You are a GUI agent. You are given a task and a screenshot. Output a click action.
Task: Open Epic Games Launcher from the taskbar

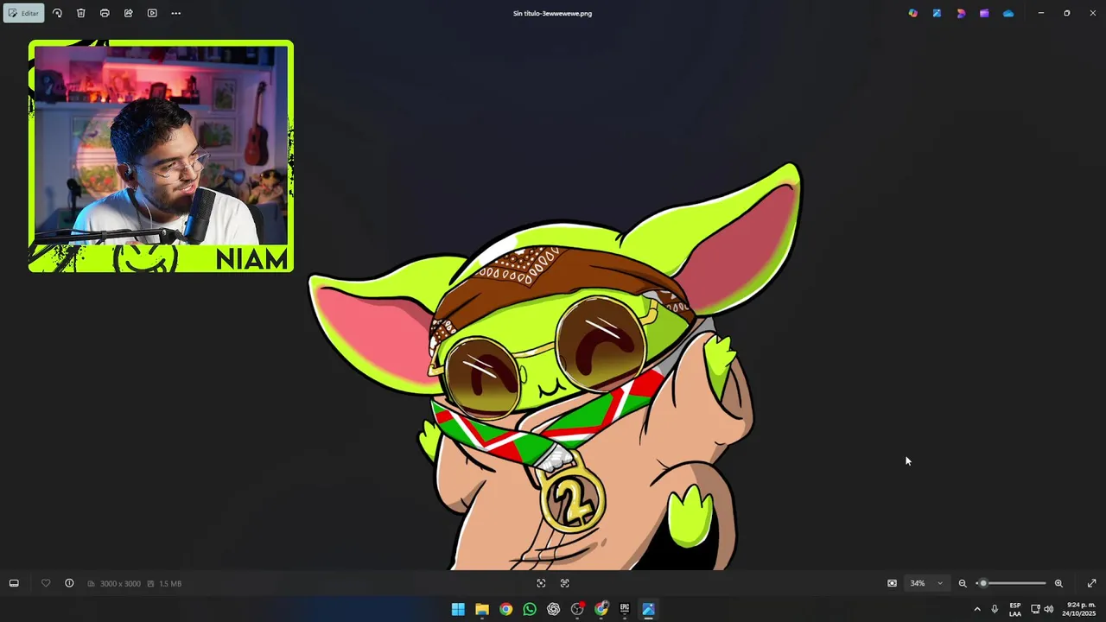coord(625,609)
